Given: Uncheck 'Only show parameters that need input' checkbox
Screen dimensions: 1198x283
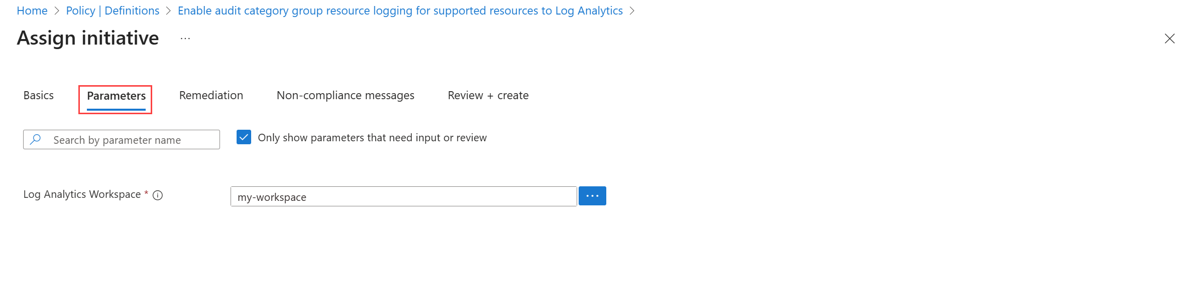Looking at the screenshot, I should coord(244,137).
